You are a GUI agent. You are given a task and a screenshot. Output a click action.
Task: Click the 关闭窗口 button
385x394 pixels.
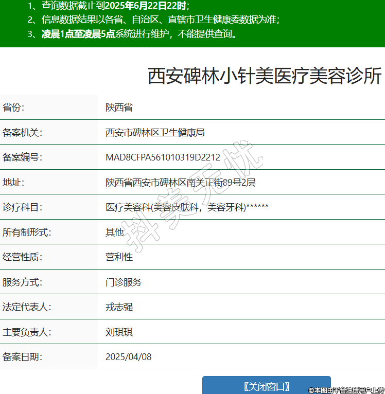[266, 386]
